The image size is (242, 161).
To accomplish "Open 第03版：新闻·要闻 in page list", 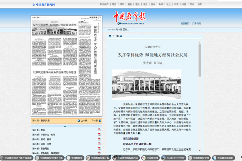I will (x=42, y=139).
